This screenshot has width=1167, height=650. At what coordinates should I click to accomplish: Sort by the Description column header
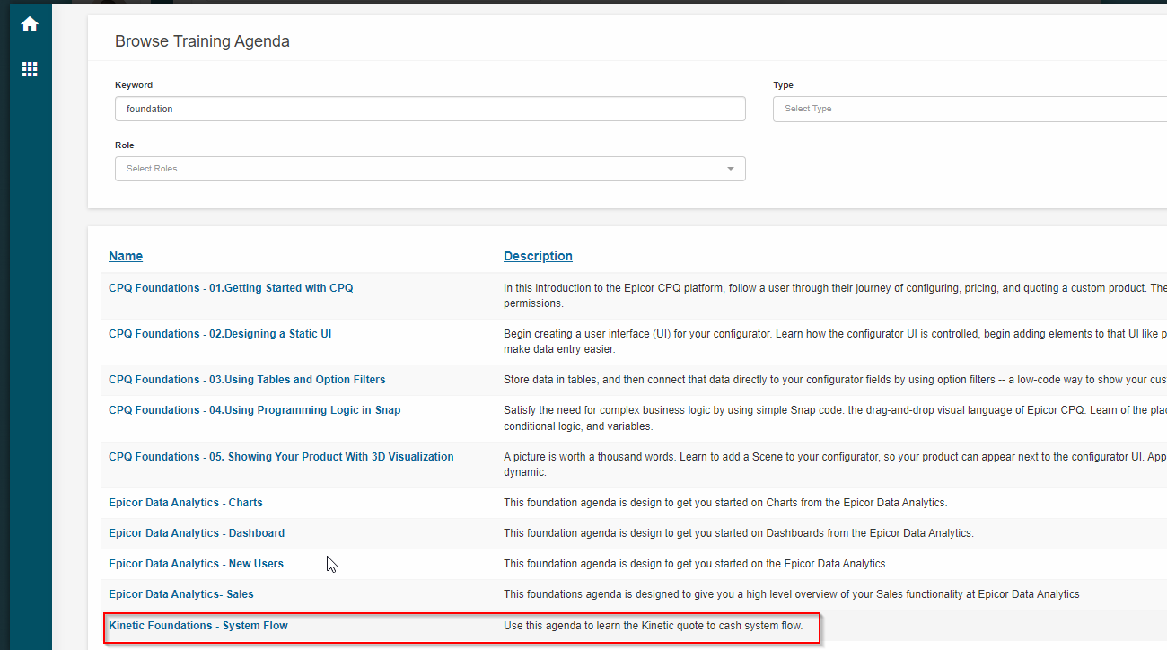tap(538, 256)
